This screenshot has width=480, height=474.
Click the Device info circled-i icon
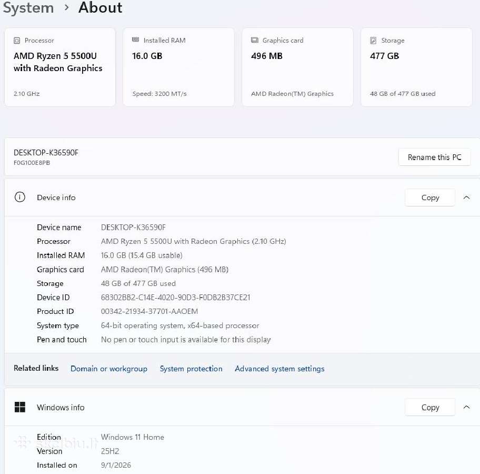pyautogui.click(x=20, y=197)
